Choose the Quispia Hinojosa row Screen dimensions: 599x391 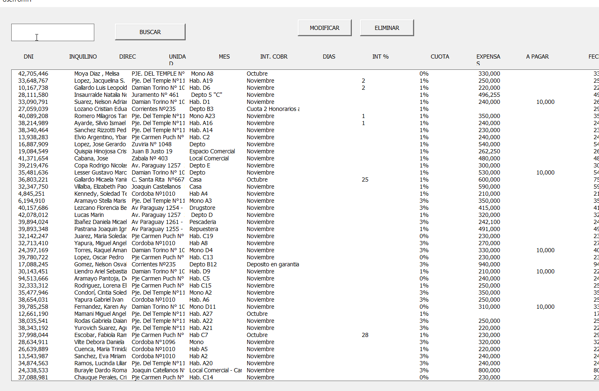click(100, 151)
